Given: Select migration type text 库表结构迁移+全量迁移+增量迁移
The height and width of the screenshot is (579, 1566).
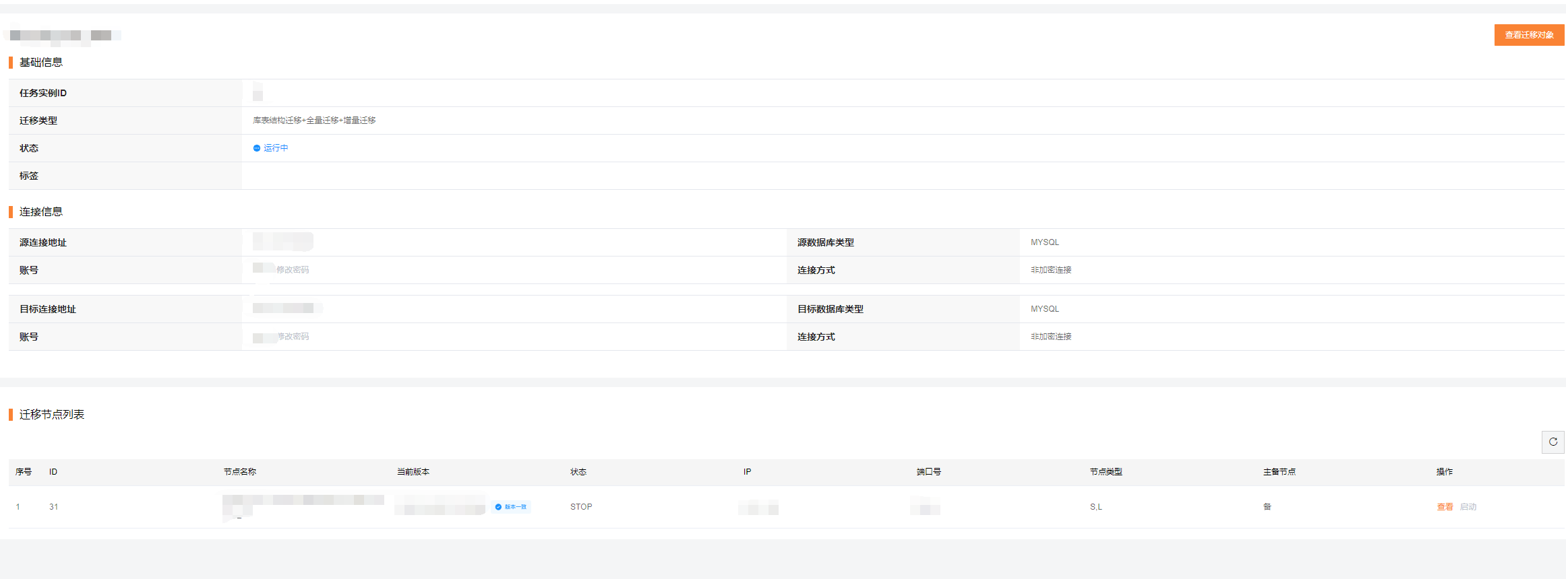Looking at the screenshot, I should (314, 121).
